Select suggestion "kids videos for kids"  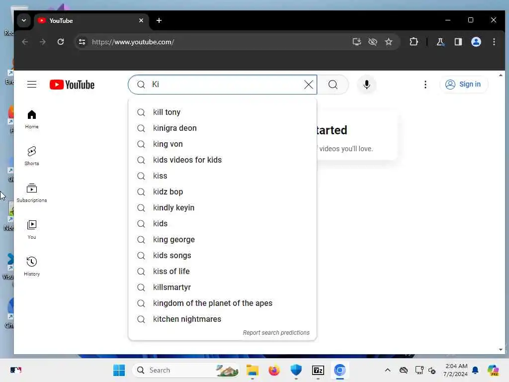pos(222,160)
